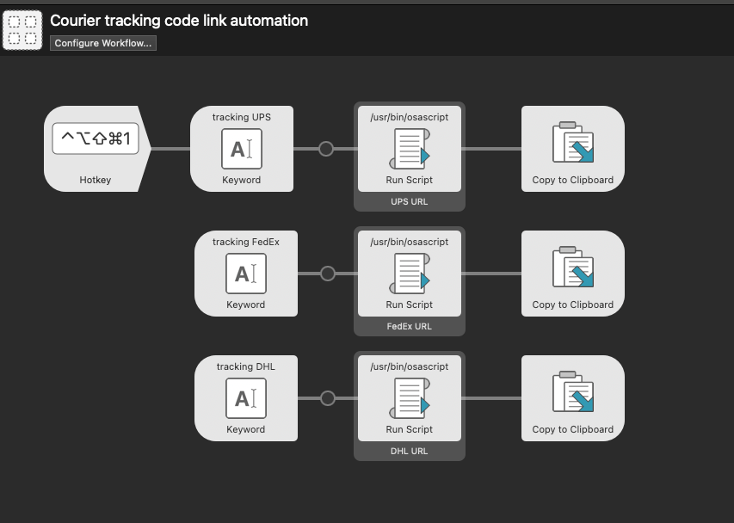734x523 pixels.
Task: Click the 'UPS URL' note label
Action: click(x=409, y=201)
